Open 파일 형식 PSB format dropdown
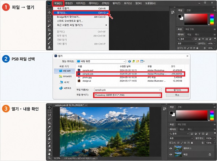This screenshot has width=217, height=161. tap(127, 95)
